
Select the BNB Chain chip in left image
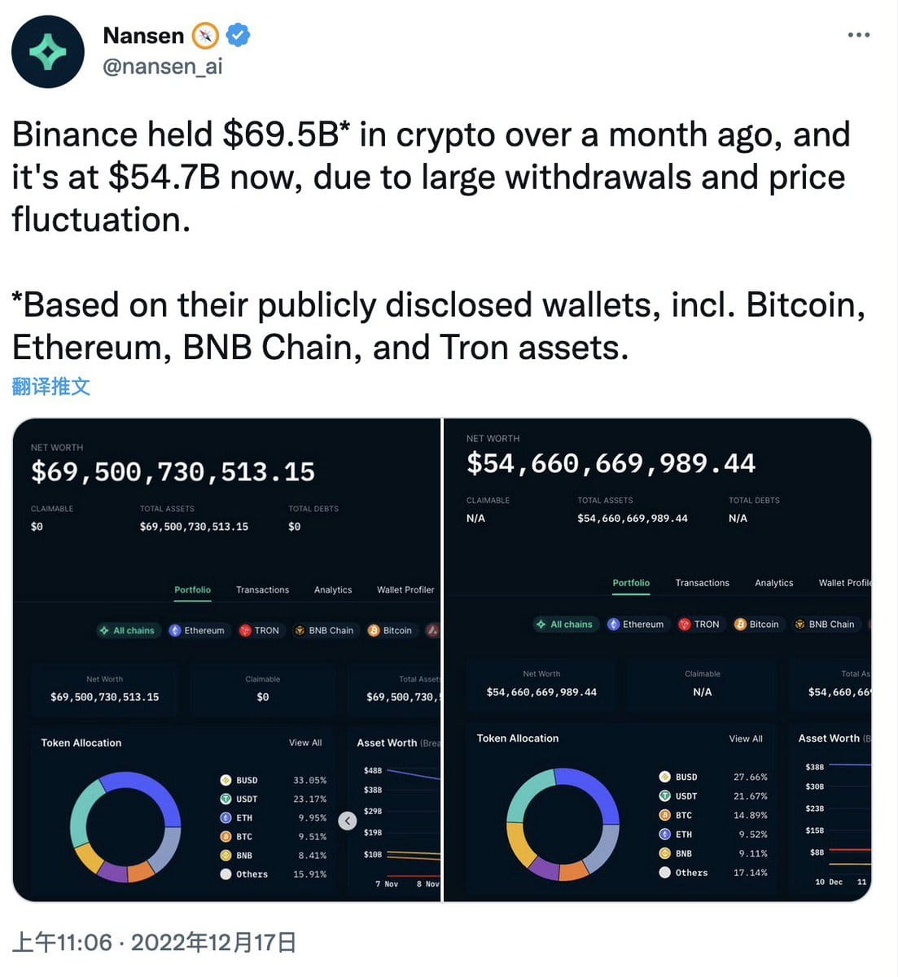tap(324, 630)
